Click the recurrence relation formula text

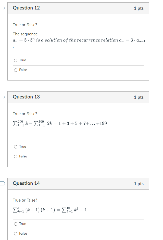[x=79, y=41]
